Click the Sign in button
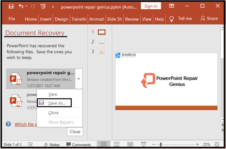This screenshot has height=149, width=226. click(151, 6)
